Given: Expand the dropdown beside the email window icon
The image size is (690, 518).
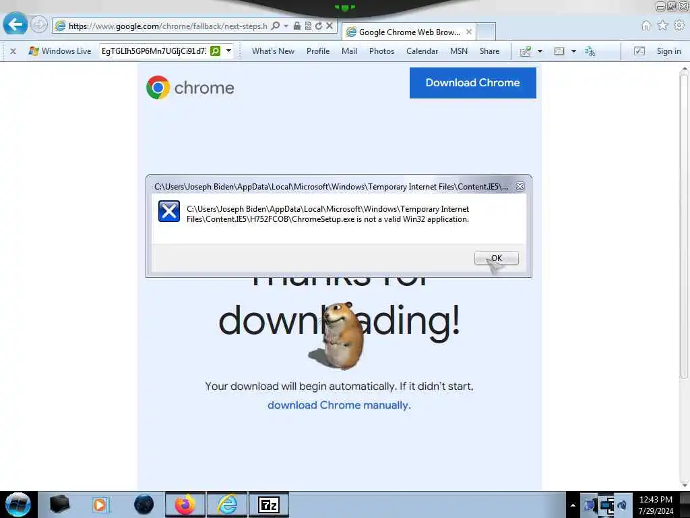Looking at the screenshot, I should pos(573,51).
